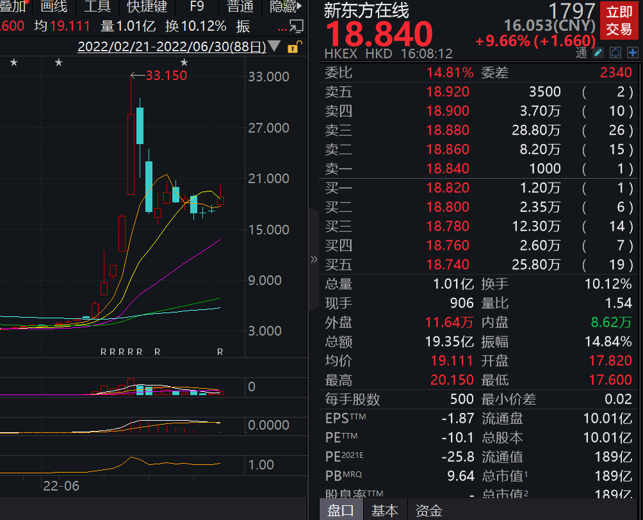The width and height of the screenshot is (643, 520).
Task: Select the 卖二 ask price 18.860
Action: [x=448, y=150]
